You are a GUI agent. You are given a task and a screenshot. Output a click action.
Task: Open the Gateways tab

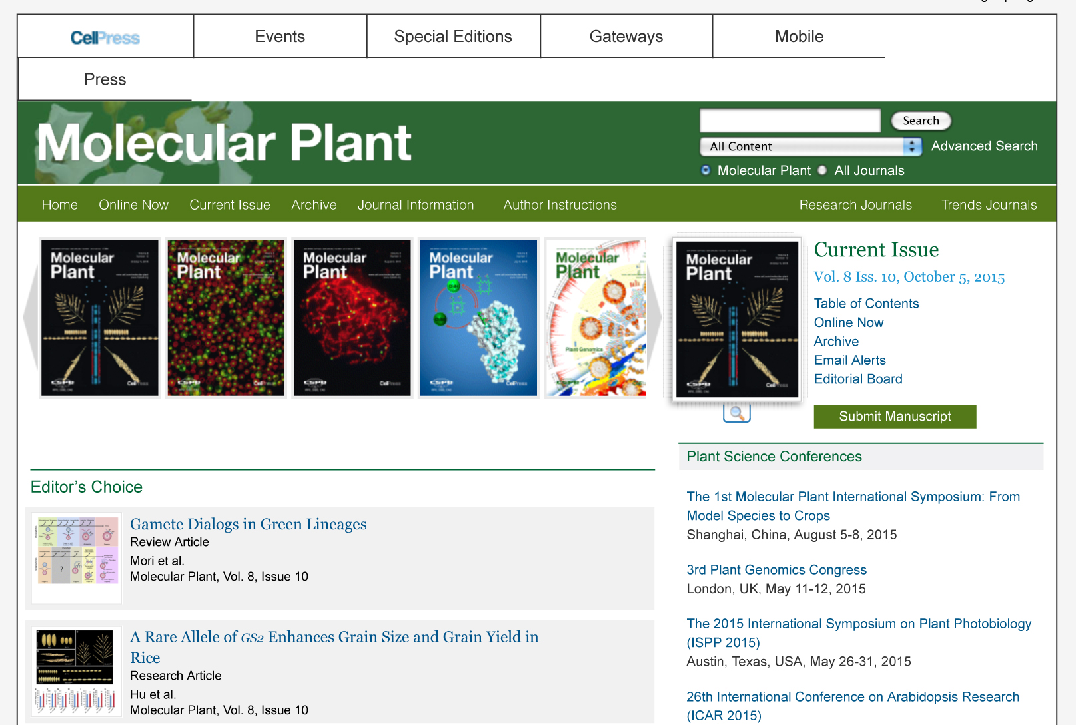click(626, 36)
